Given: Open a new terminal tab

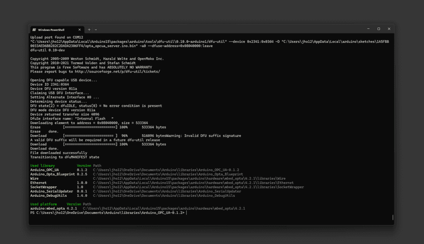Looking at the screenshot, I should 89,30.
